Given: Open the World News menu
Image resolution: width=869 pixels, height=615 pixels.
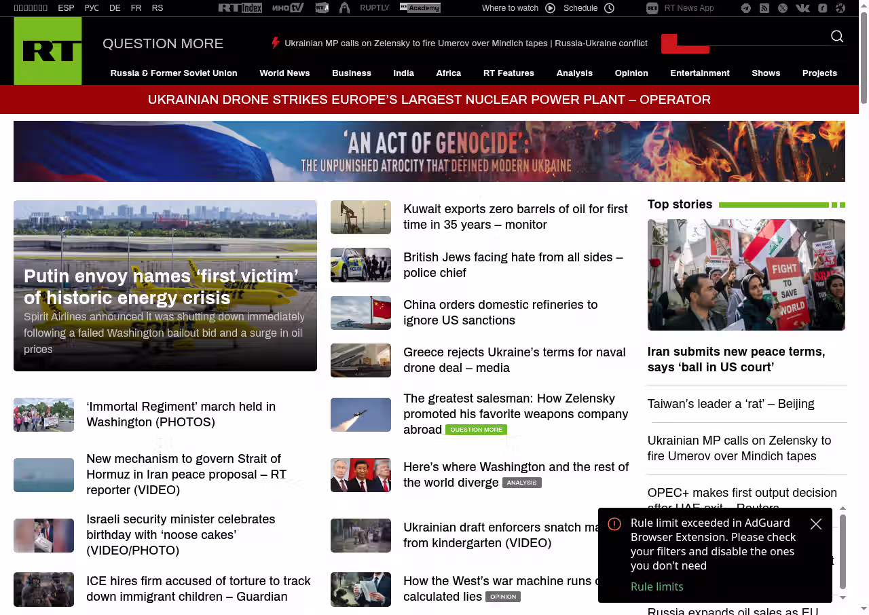Looking at the screenshot, I should pos(284,73).
